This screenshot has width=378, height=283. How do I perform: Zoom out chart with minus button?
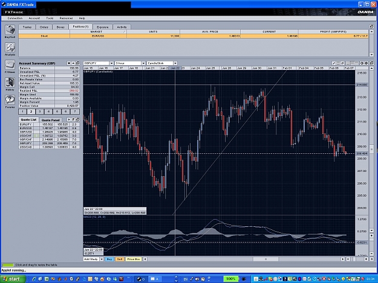[x=348, y=259]
